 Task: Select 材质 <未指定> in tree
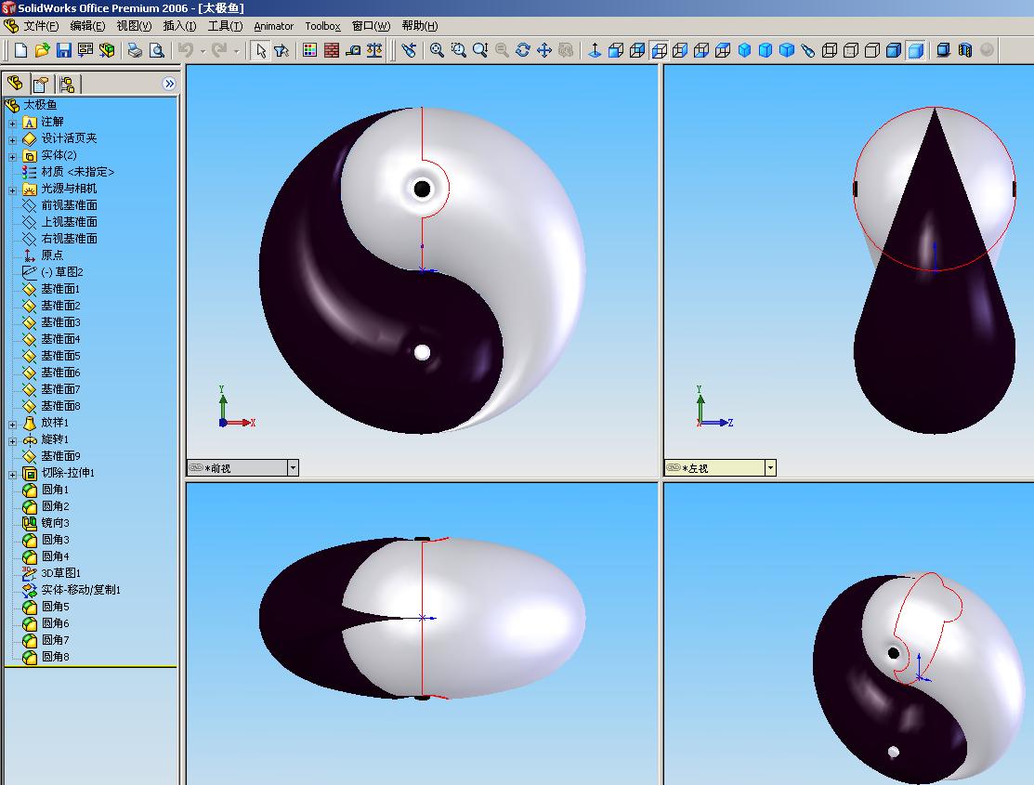pos(78,172)
